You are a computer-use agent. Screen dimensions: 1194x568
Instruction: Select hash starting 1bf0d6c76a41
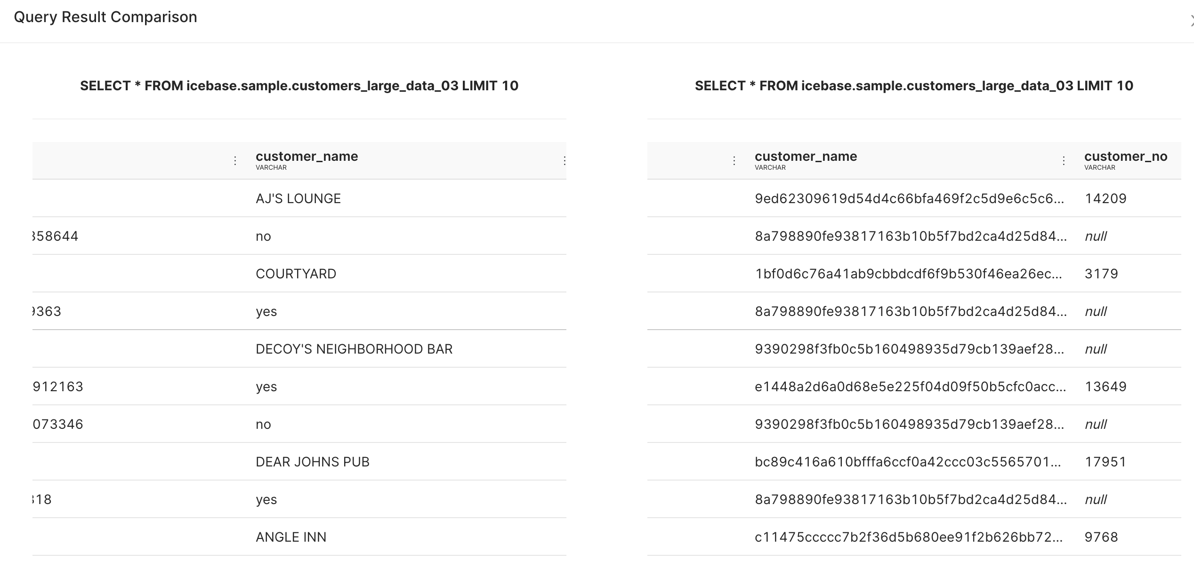pyautogui.click(x=908, y=274)
